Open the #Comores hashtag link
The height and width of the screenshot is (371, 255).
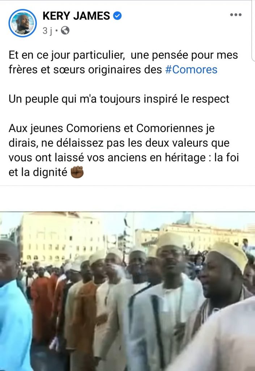pyautogui.click(x=191, y=70)
